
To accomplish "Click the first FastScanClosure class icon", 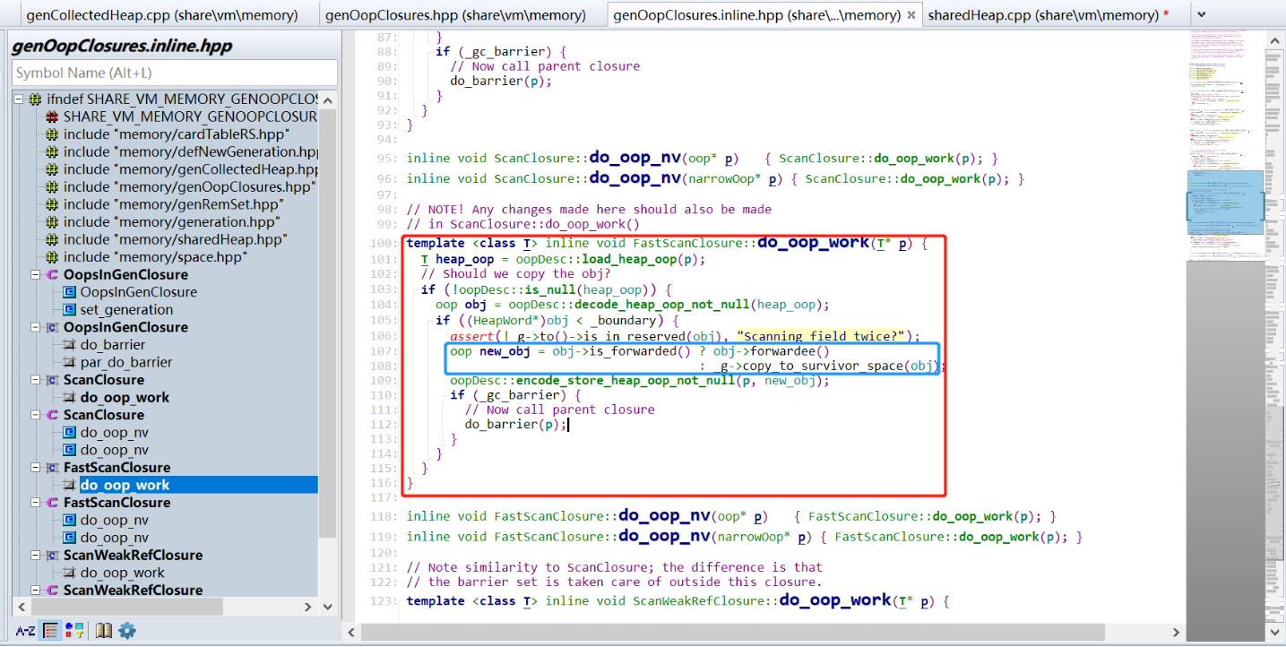I will 52,468.
